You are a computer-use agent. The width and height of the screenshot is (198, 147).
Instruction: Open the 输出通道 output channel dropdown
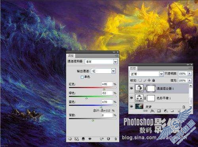103,71
